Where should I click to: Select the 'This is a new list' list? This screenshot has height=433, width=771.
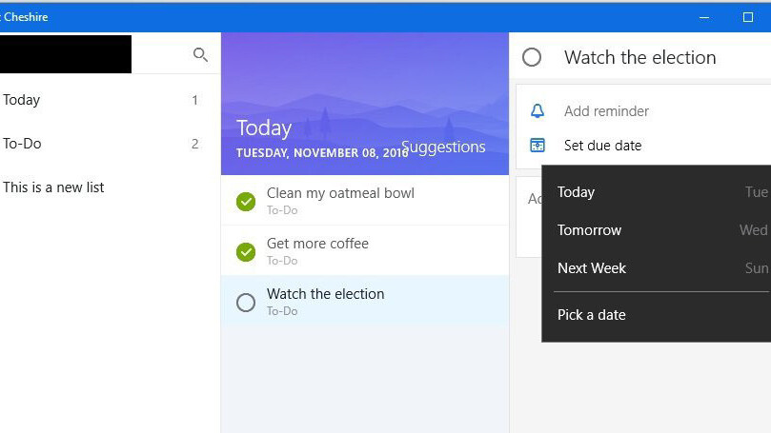[x=54, y=187]
